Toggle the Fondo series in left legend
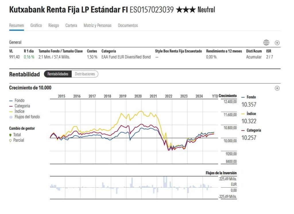294x214 pixels. 17,100
